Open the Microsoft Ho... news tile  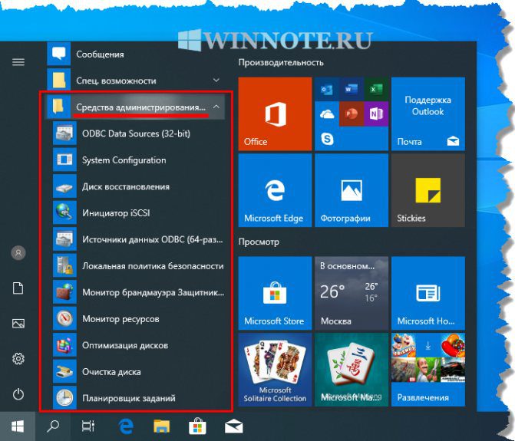(428, 293)
